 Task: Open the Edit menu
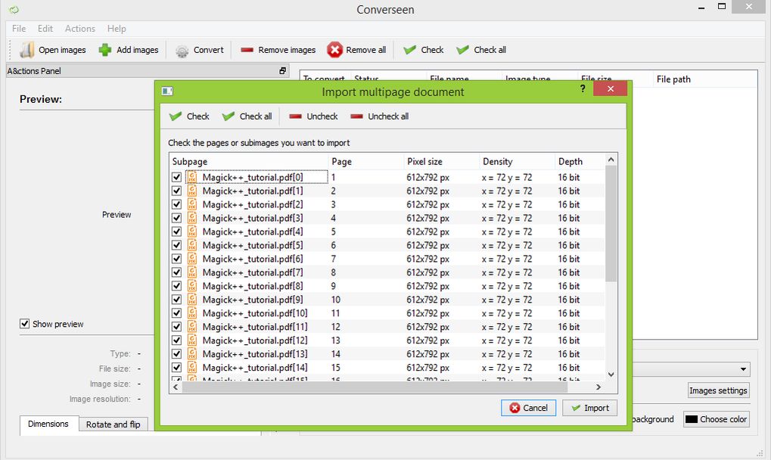(45, 29)
